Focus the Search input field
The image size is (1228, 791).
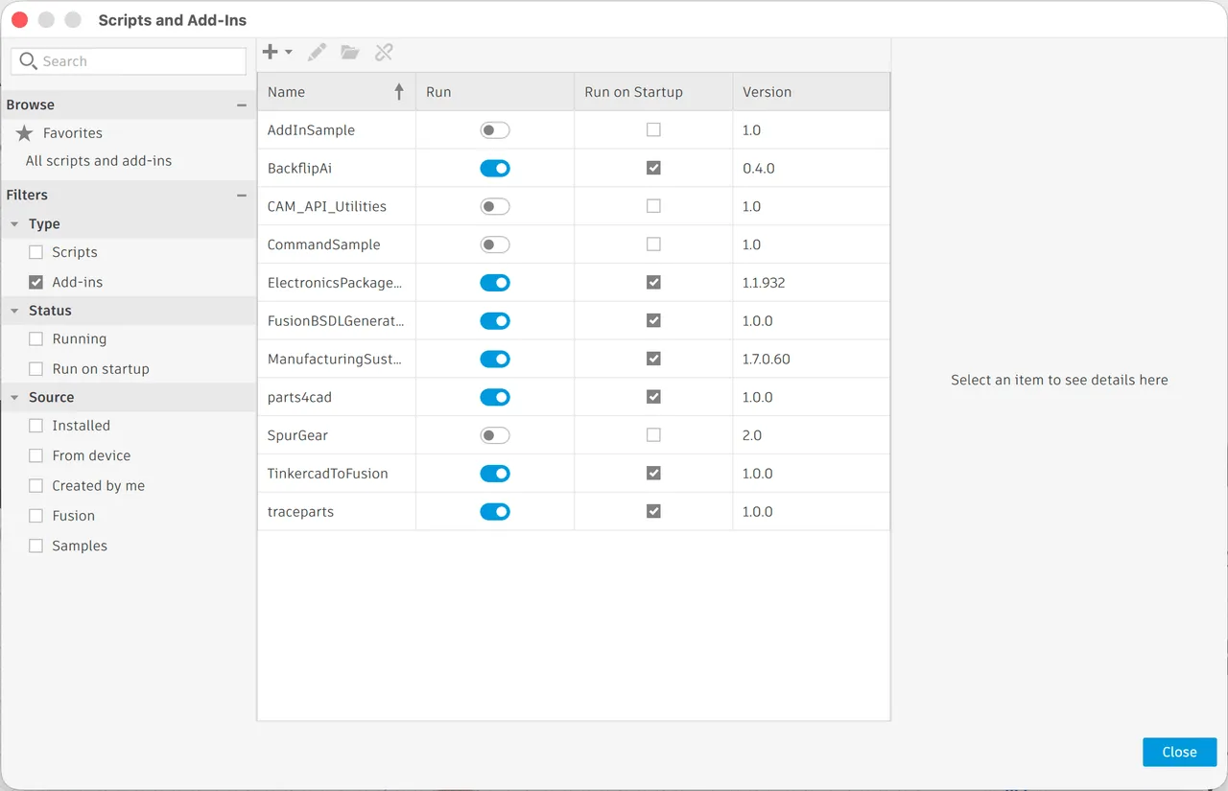[x=129, y=61]
